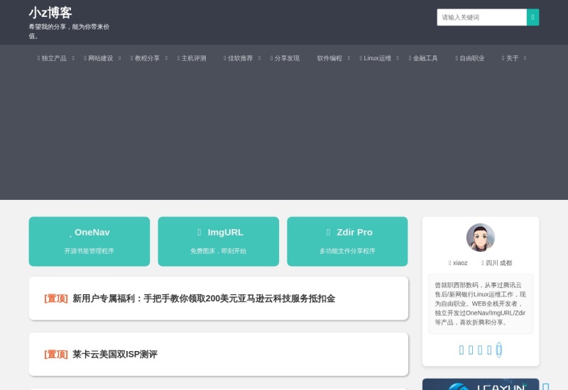The height and width of the screenshot is (390, 568).
Task: Click the [置顶] tag before 莱卡云美国双ISP测评
Action: tap(56, 354)
